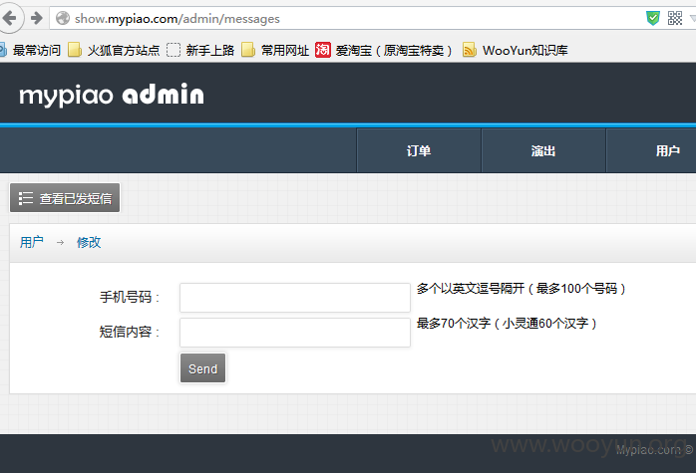This screenshot has height=473, width=696.
Task: Switch to the 订单 navigation tab
Action: [x=419, y=150]
